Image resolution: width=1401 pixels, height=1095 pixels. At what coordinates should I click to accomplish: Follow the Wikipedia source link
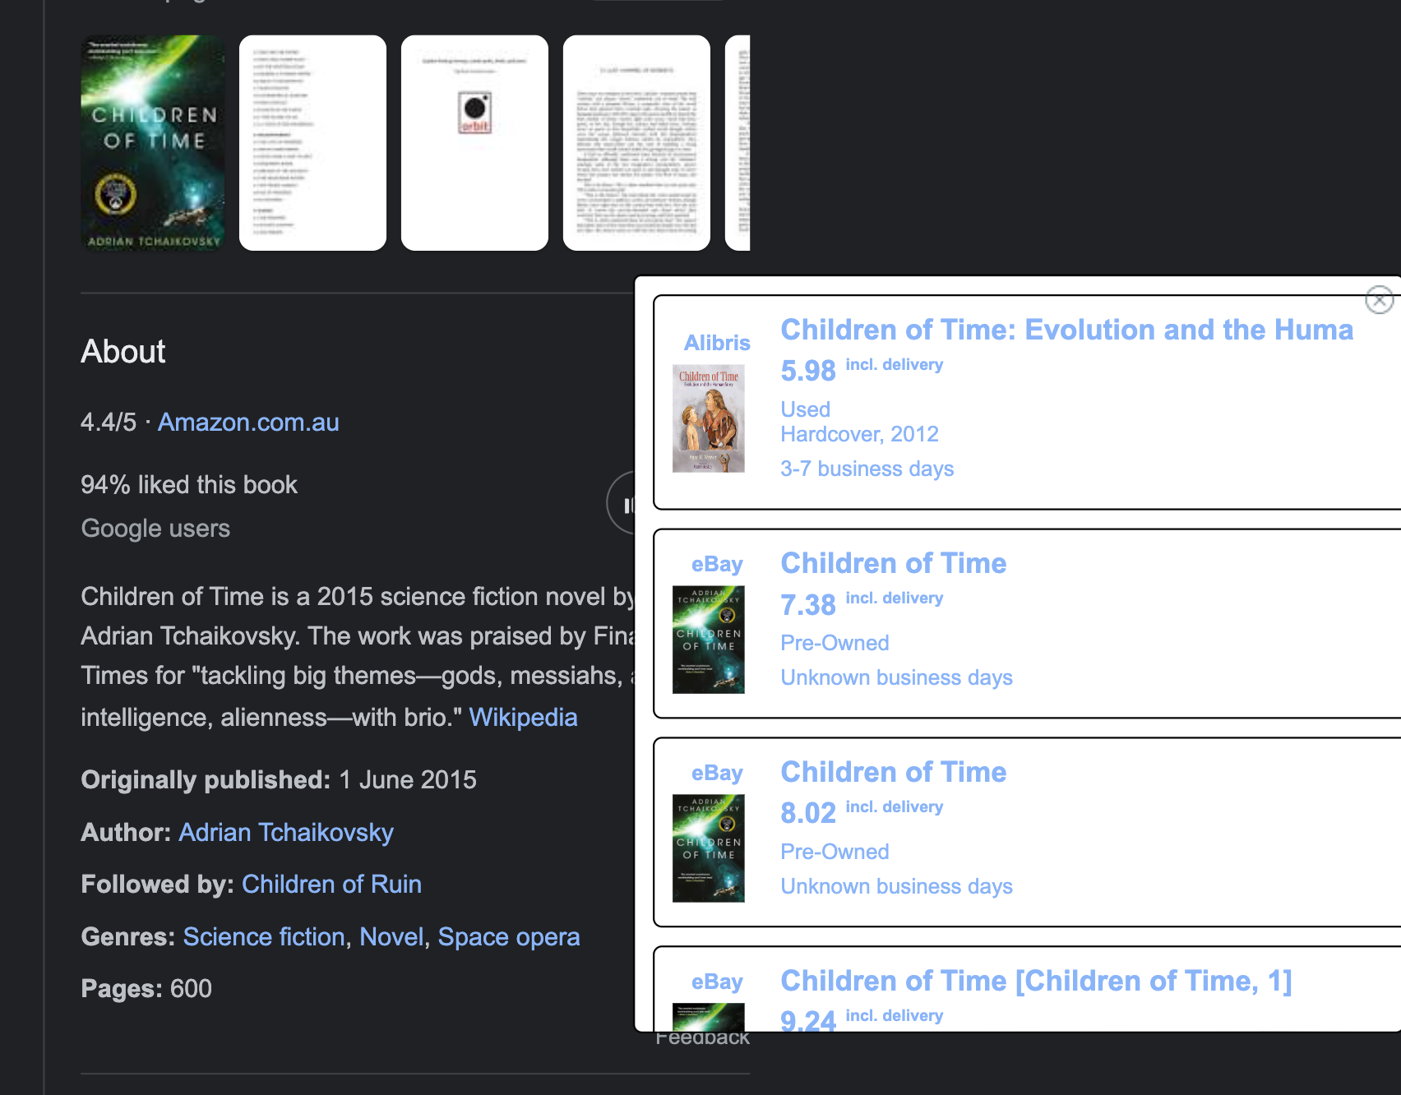(523, 717)
